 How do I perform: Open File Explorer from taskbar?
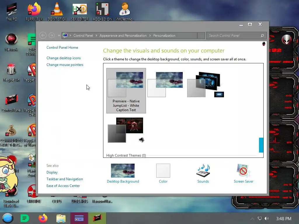[x=61, y=218]
